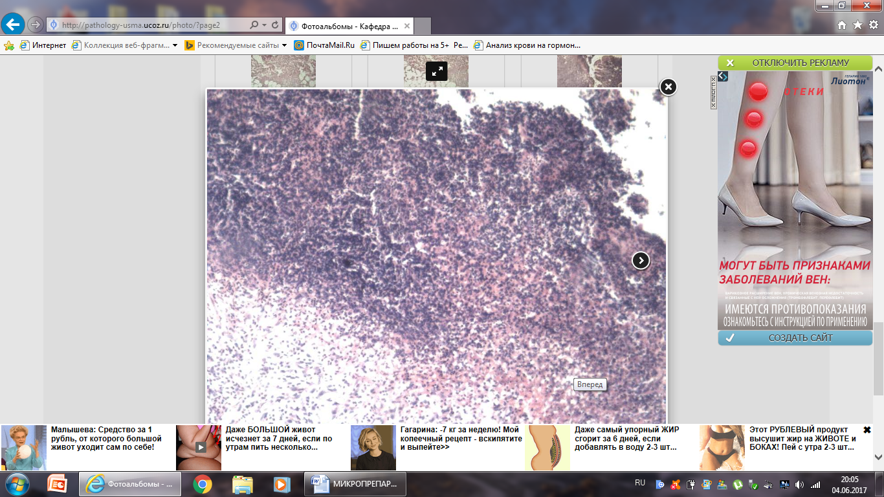The image size is (884, 497).
Task: Open a new tab next to Фотоальбомы
Action: (423, 26)
